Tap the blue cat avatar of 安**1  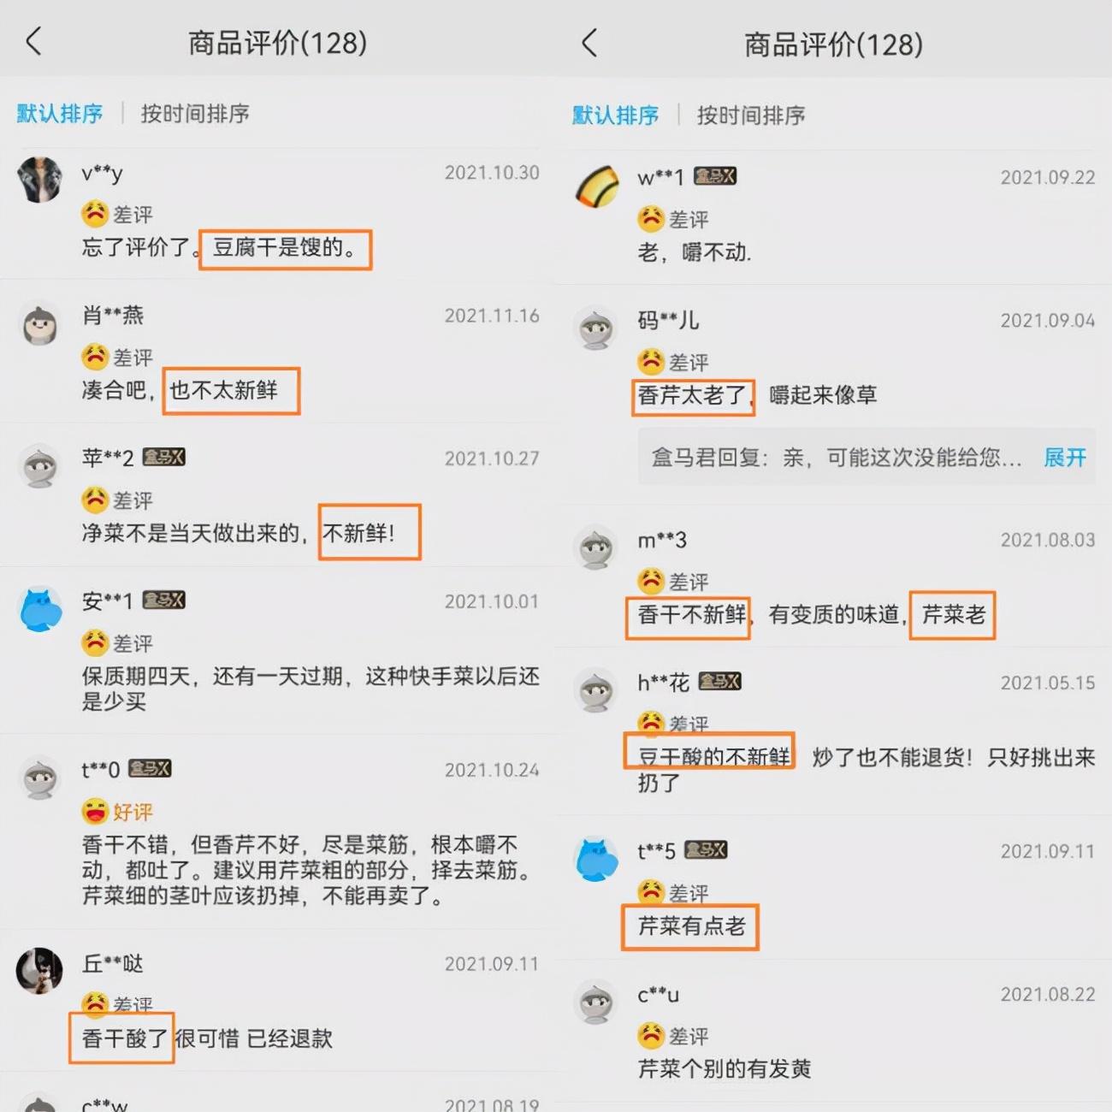tap(40, 609)
